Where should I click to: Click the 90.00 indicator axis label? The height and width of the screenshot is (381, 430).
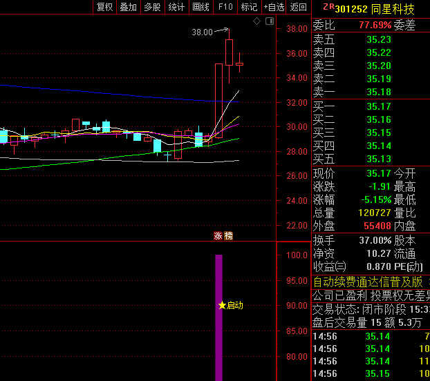[297, 306]
